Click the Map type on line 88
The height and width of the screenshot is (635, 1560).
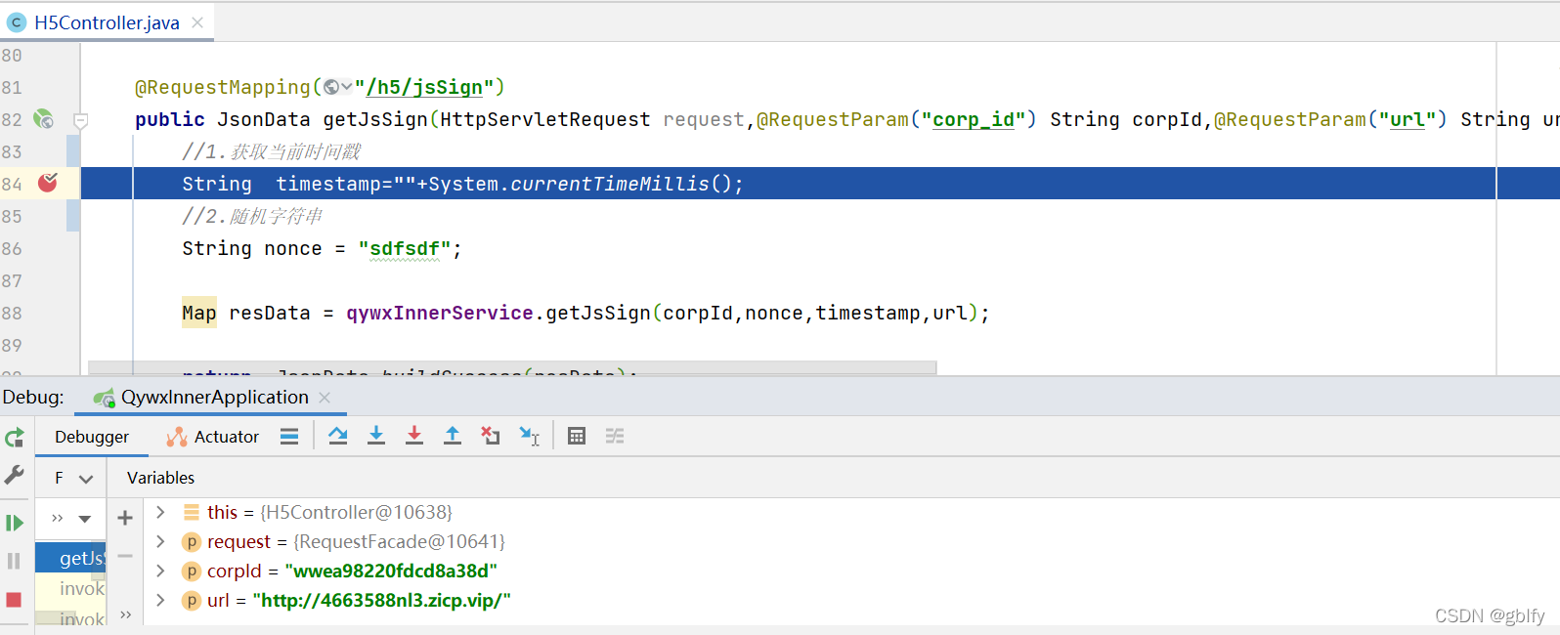(x=198, y=313)
